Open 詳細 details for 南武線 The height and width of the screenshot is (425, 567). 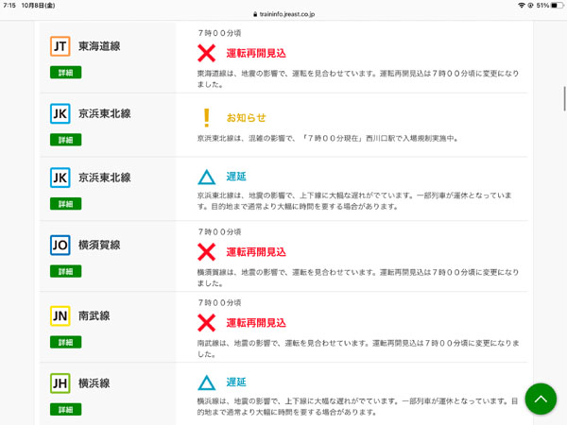pyautogui.click(x=66, y=342)
